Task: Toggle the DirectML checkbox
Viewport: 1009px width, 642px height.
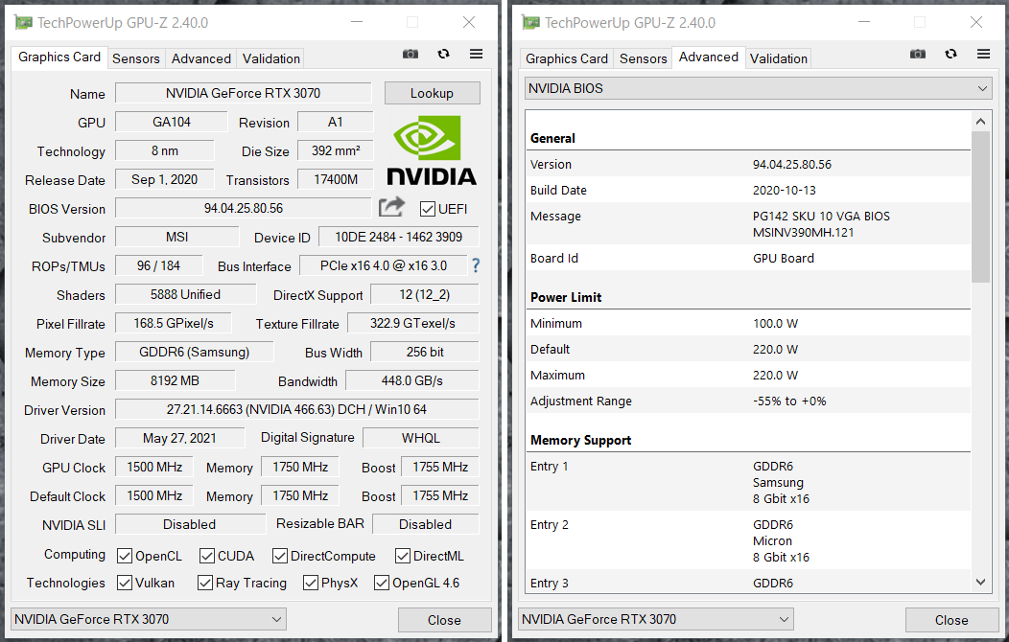Action: click(x=403, y=556)
